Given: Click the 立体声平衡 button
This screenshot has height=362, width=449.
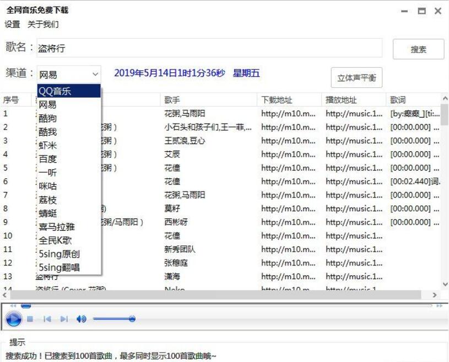Looking at the screenshot, I should click(356, 78).
